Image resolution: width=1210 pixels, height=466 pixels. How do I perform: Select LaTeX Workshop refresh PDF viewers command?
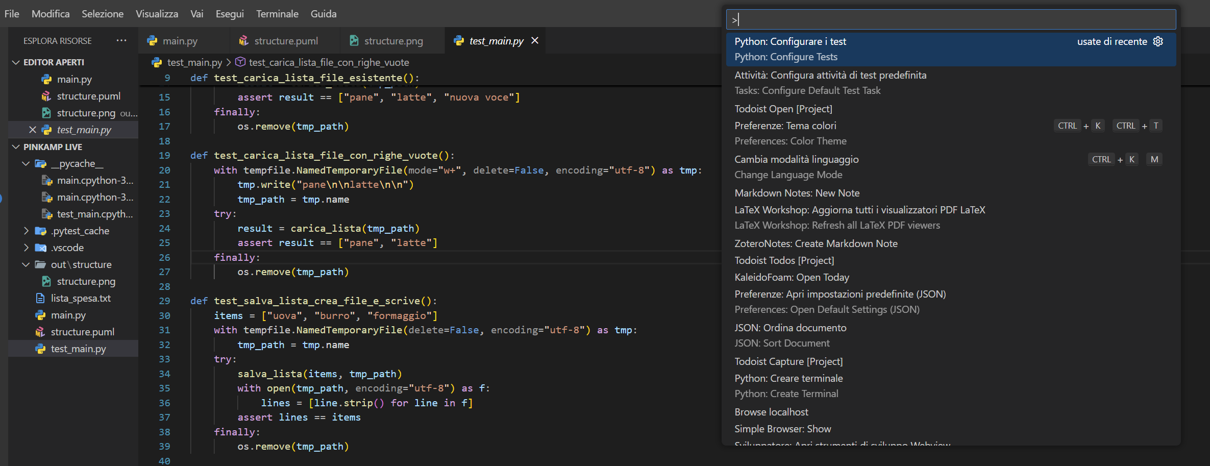(x=951, y=217)
